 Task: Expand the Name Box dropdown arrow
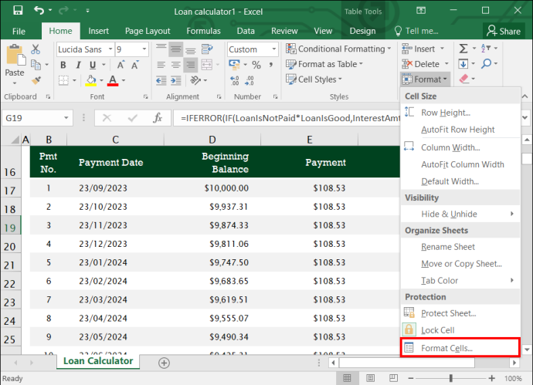pos(66,118)
